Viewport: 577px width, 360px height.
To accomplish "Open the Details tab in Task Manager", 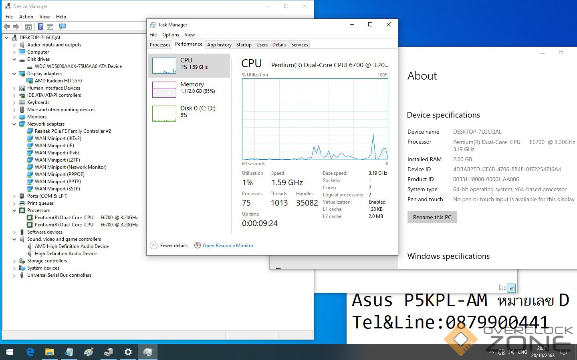I will tap(279, 45).
